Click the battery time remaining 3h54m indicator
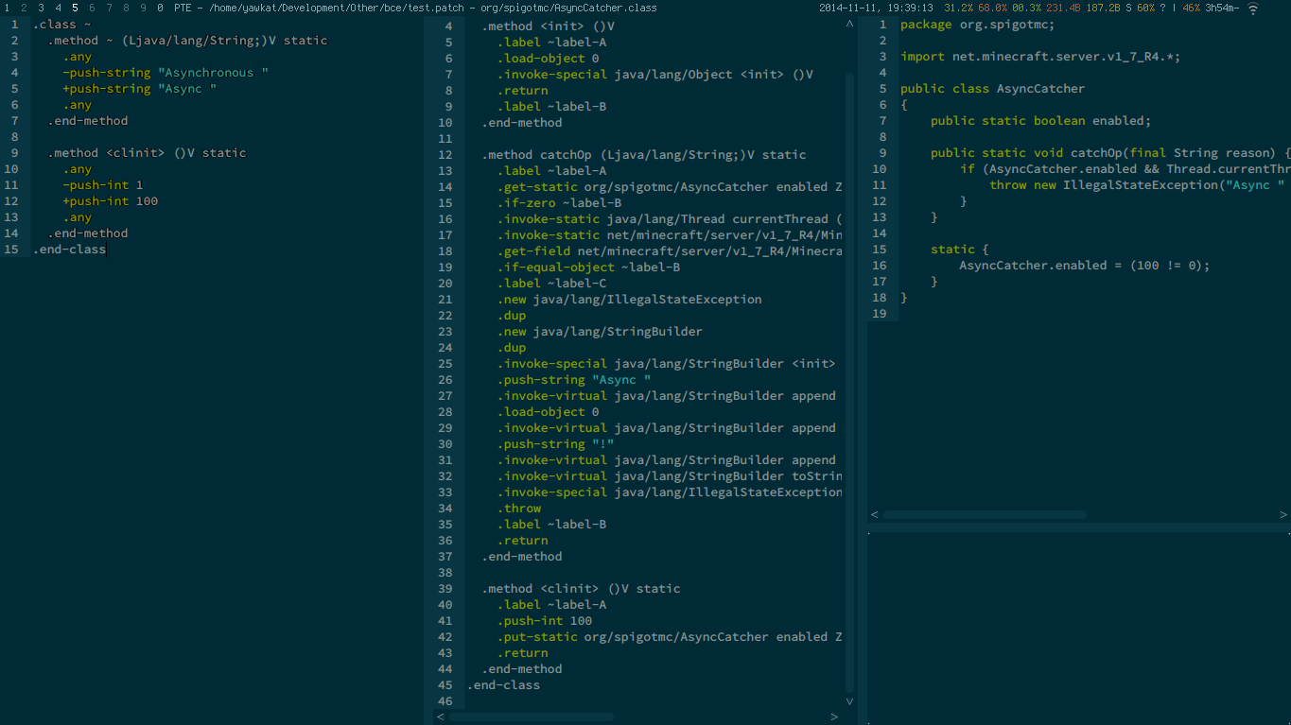Screen dimensions: 1291x725 1222,8
